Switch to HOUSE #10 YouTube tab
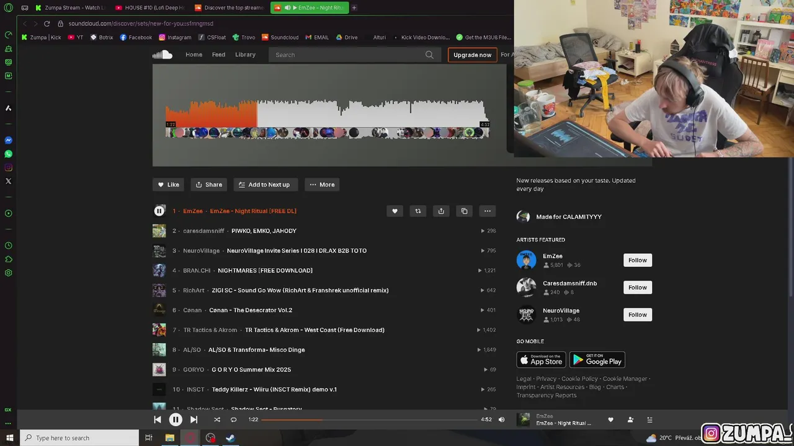Image resolution: width=794 pixels, height=446 pixels. (149, 7)
